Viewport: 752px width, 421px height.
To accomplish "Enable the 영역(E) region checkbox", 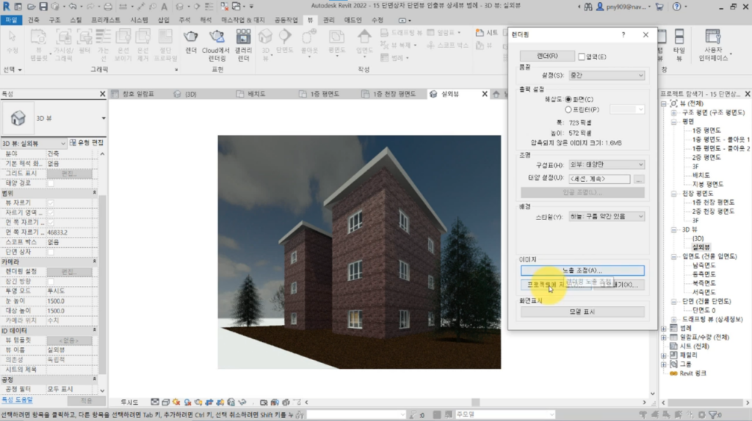I will pyautogui.click(x=582, y=56).
